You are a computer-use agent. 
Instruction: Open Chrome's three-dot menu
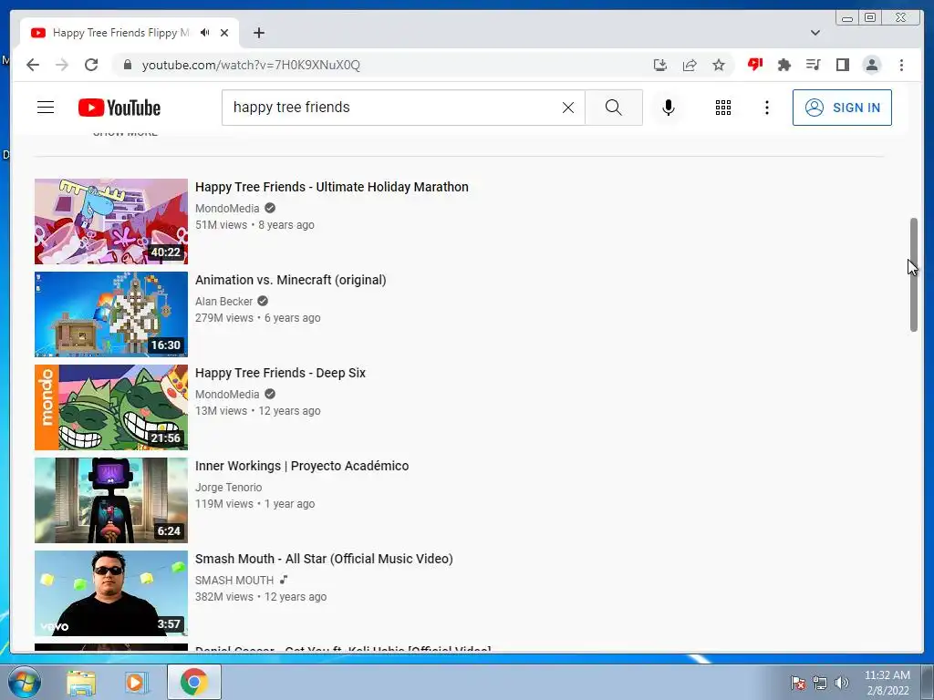(901, 65)
